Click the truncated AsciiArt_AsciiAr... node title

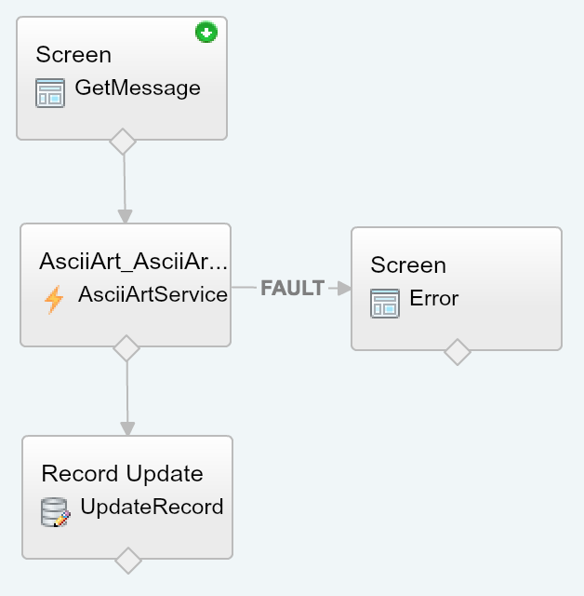pyautogui.click(x=133, y=262)
